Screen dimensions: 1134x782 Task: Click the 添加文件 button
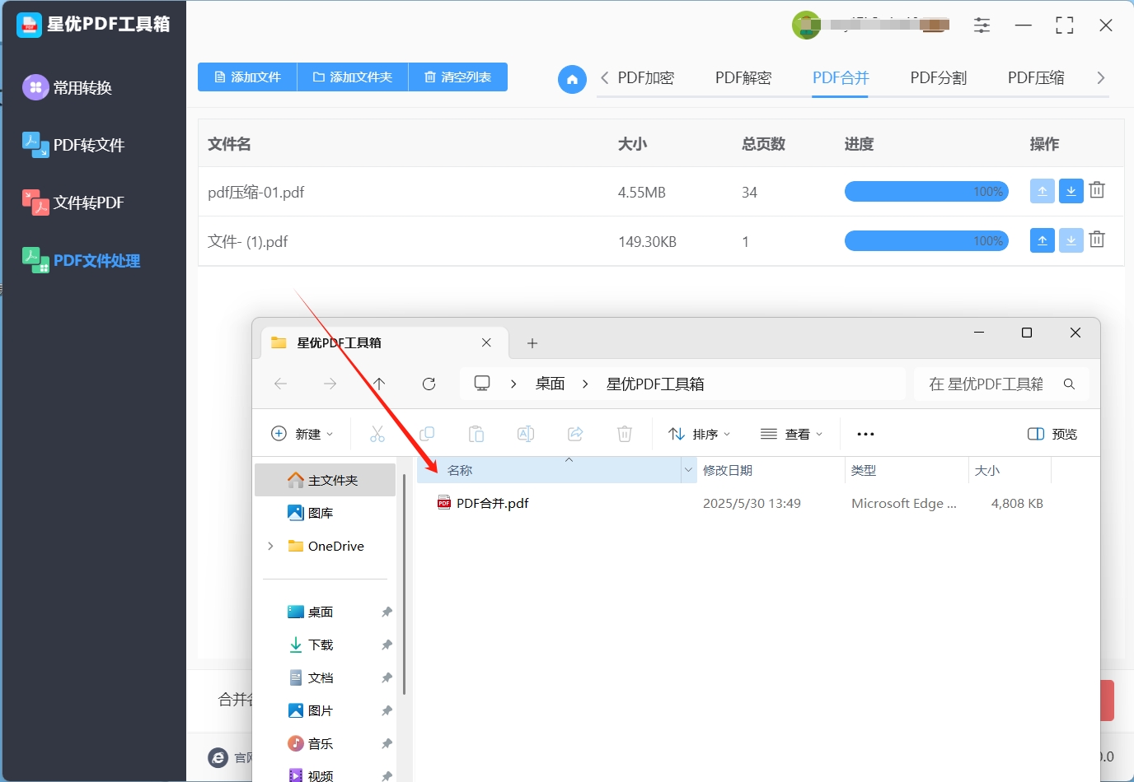pyautogui.click(x=247, y=77)
